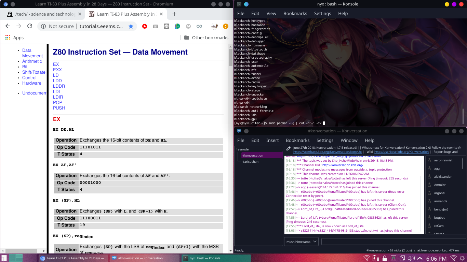Click the "Not secure" site info icon
The width and height of the screenshot is (467, 262).
click(x=43, y=26)
